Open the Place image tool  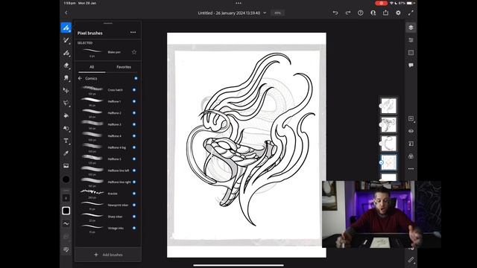[x=66, y=165]
